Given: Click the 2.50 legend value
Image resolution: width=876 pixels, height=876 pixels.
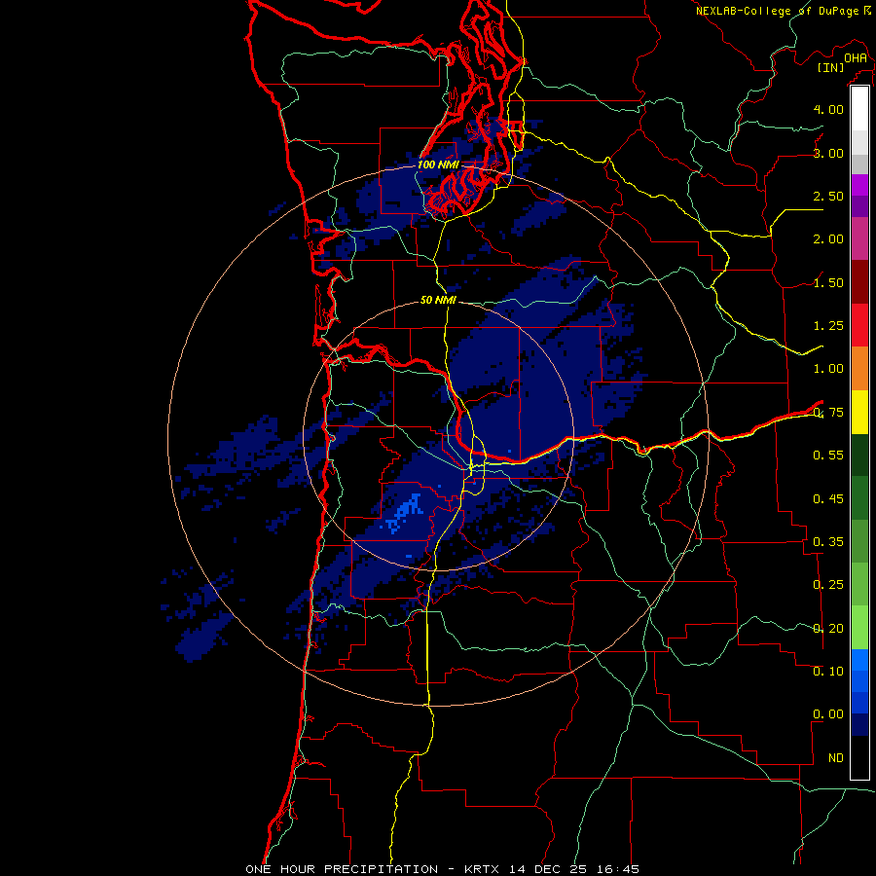Looking at the screenshot, I should pos(828,196).
